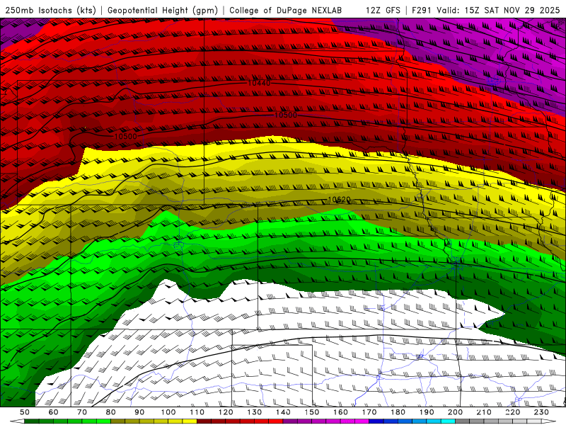Click the "F291" forecast hour text

click(422, 11)
